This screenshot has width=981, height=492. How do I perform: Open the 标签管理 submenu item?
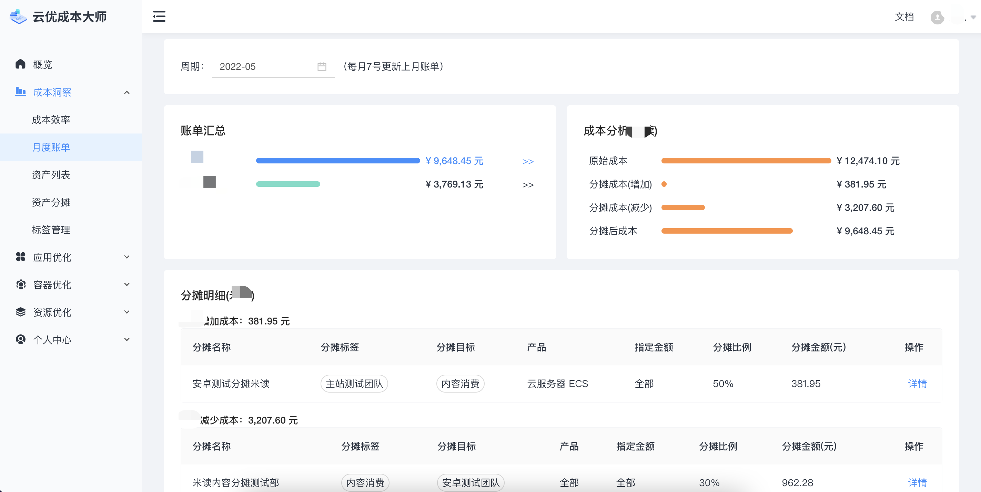pyautogui.click(x=71, y=229)
